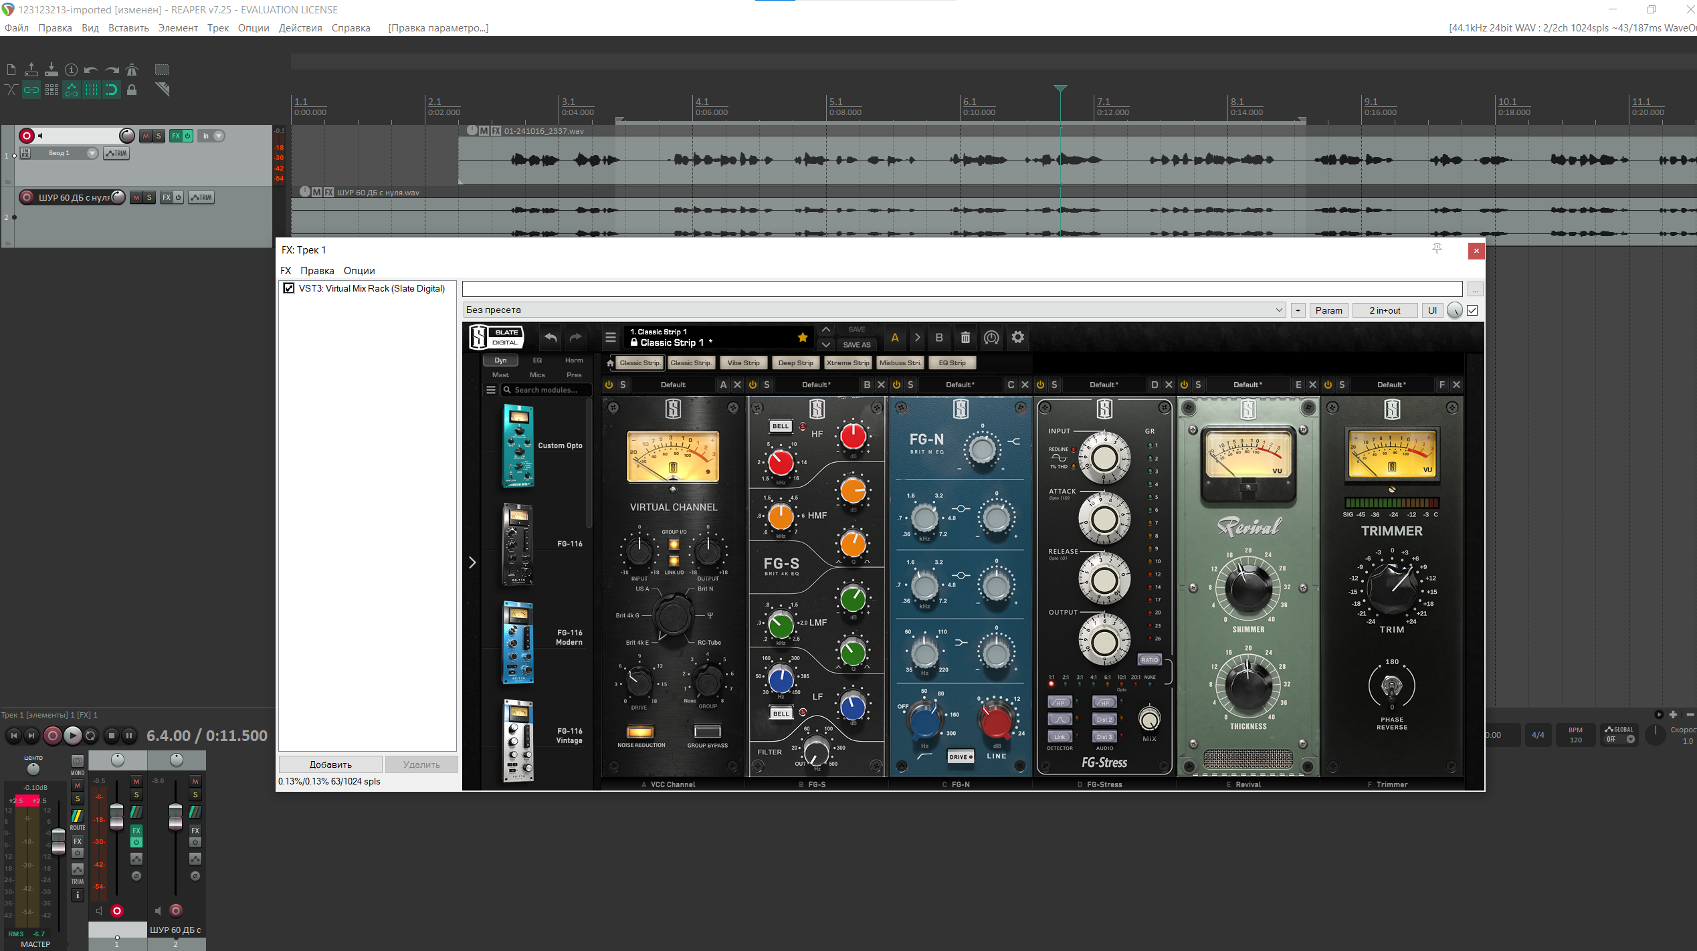Viewport: 1697px width, 951px height.
Task: Open Virtual Mix Rack settings gear
Action: pos(1017,338)
